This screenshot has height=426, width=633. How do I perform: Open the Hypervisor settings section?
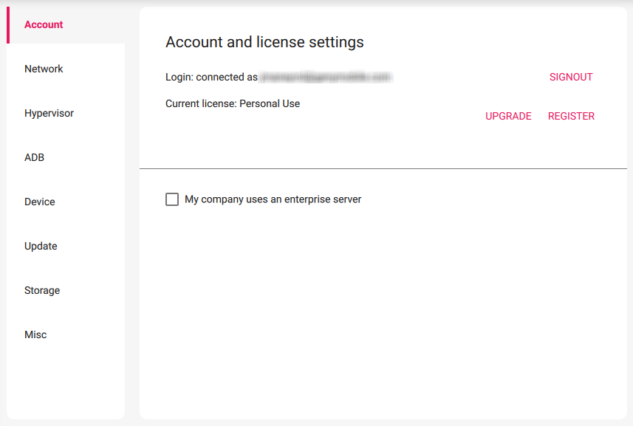(x=49, y=113)
